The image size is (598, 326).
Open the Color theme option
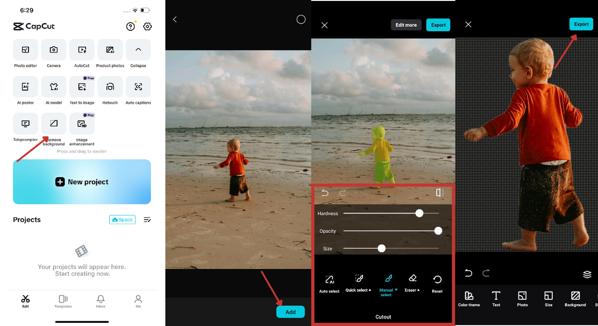tap(469, 299)
